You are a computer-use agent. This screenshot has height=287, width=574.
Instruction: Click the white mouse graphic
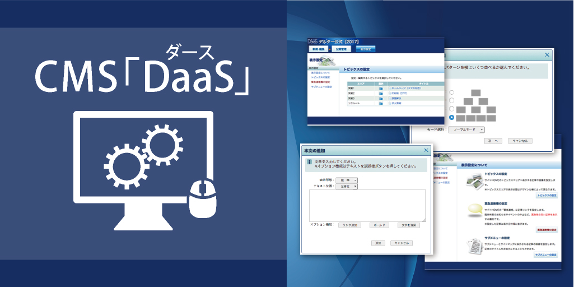pos(202,198)
